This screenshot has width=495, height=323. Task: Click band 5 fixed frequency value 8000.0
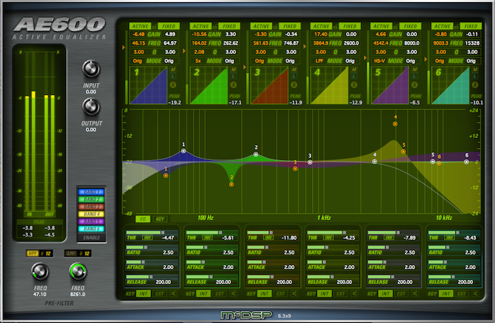coord(412,43)
